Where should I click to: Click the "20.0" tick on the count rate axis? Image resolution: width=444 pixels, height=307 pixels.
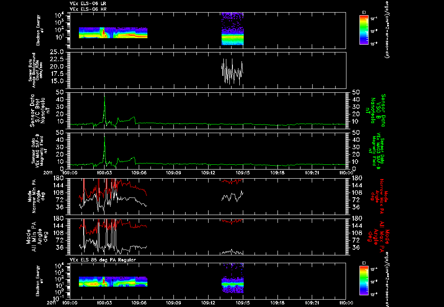click(57, 66)
